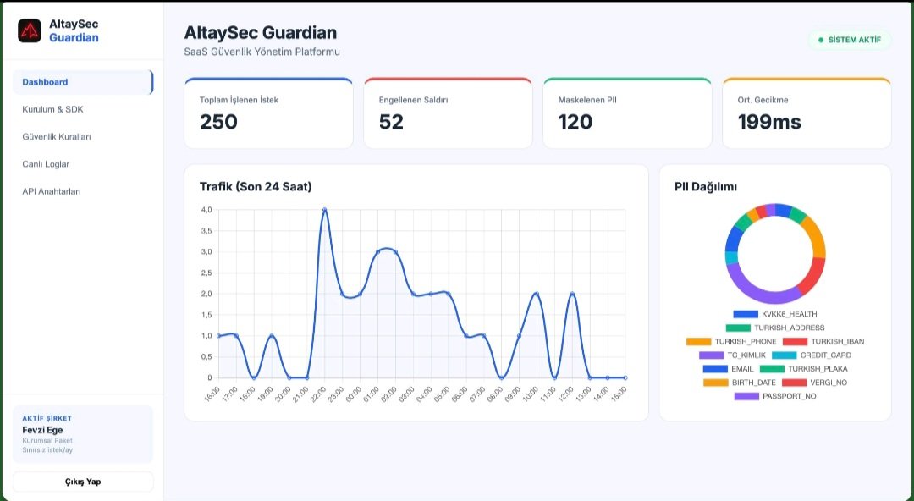Screen dimensions: 914x501
Task: Click the 01:00 data point on chart
Action: (377, 252)
